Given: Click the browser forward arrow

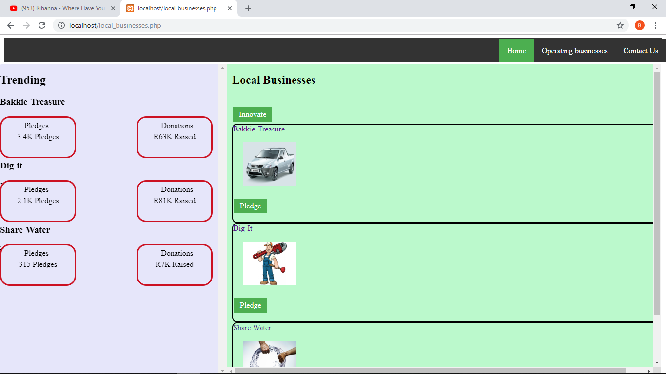Looking at the screenshot, I should 26,25.
